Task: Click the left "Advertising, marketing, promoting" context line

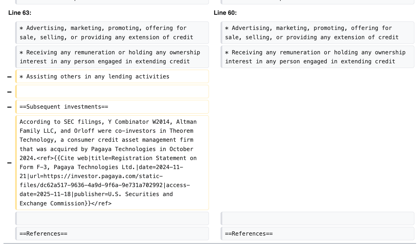Action: (x=106, y=33)
